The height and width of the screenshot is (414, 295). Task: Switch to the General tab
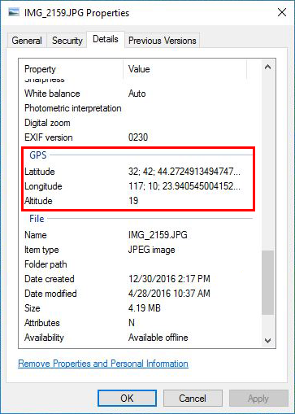tap(27, 41)
